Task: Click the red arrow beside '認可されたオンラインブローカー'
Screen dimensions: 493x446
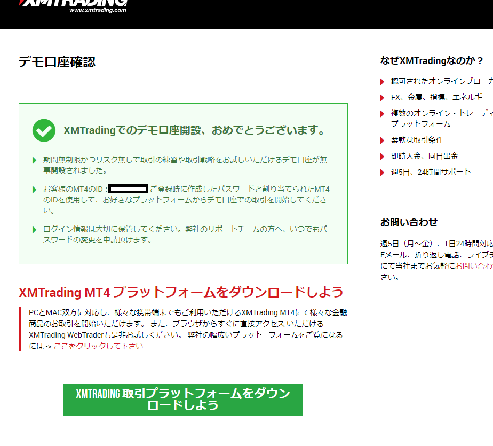Action: tap(383, 82)
